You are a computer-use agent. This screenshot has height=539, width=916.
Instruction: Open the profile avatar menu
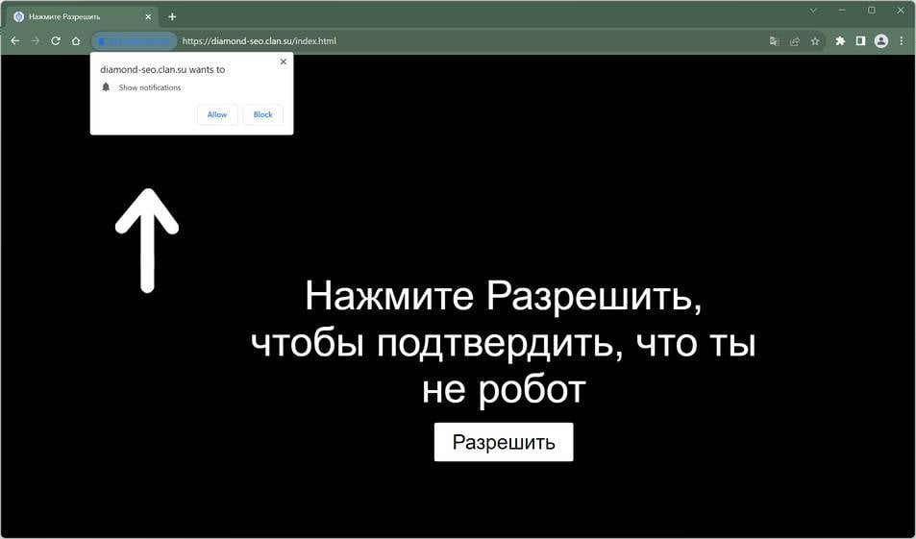click(x=881, y=41)
